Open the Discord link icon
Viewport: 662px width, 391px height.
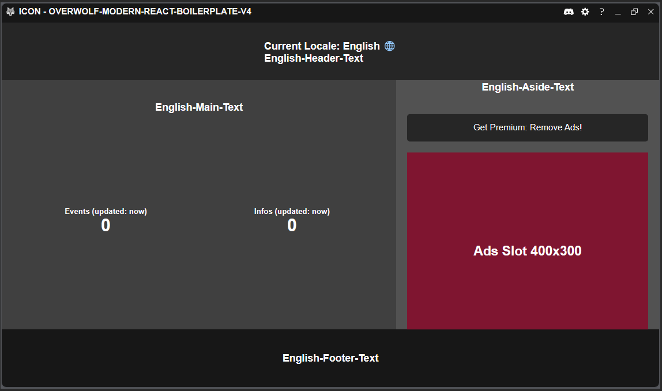tap(569, 12)
